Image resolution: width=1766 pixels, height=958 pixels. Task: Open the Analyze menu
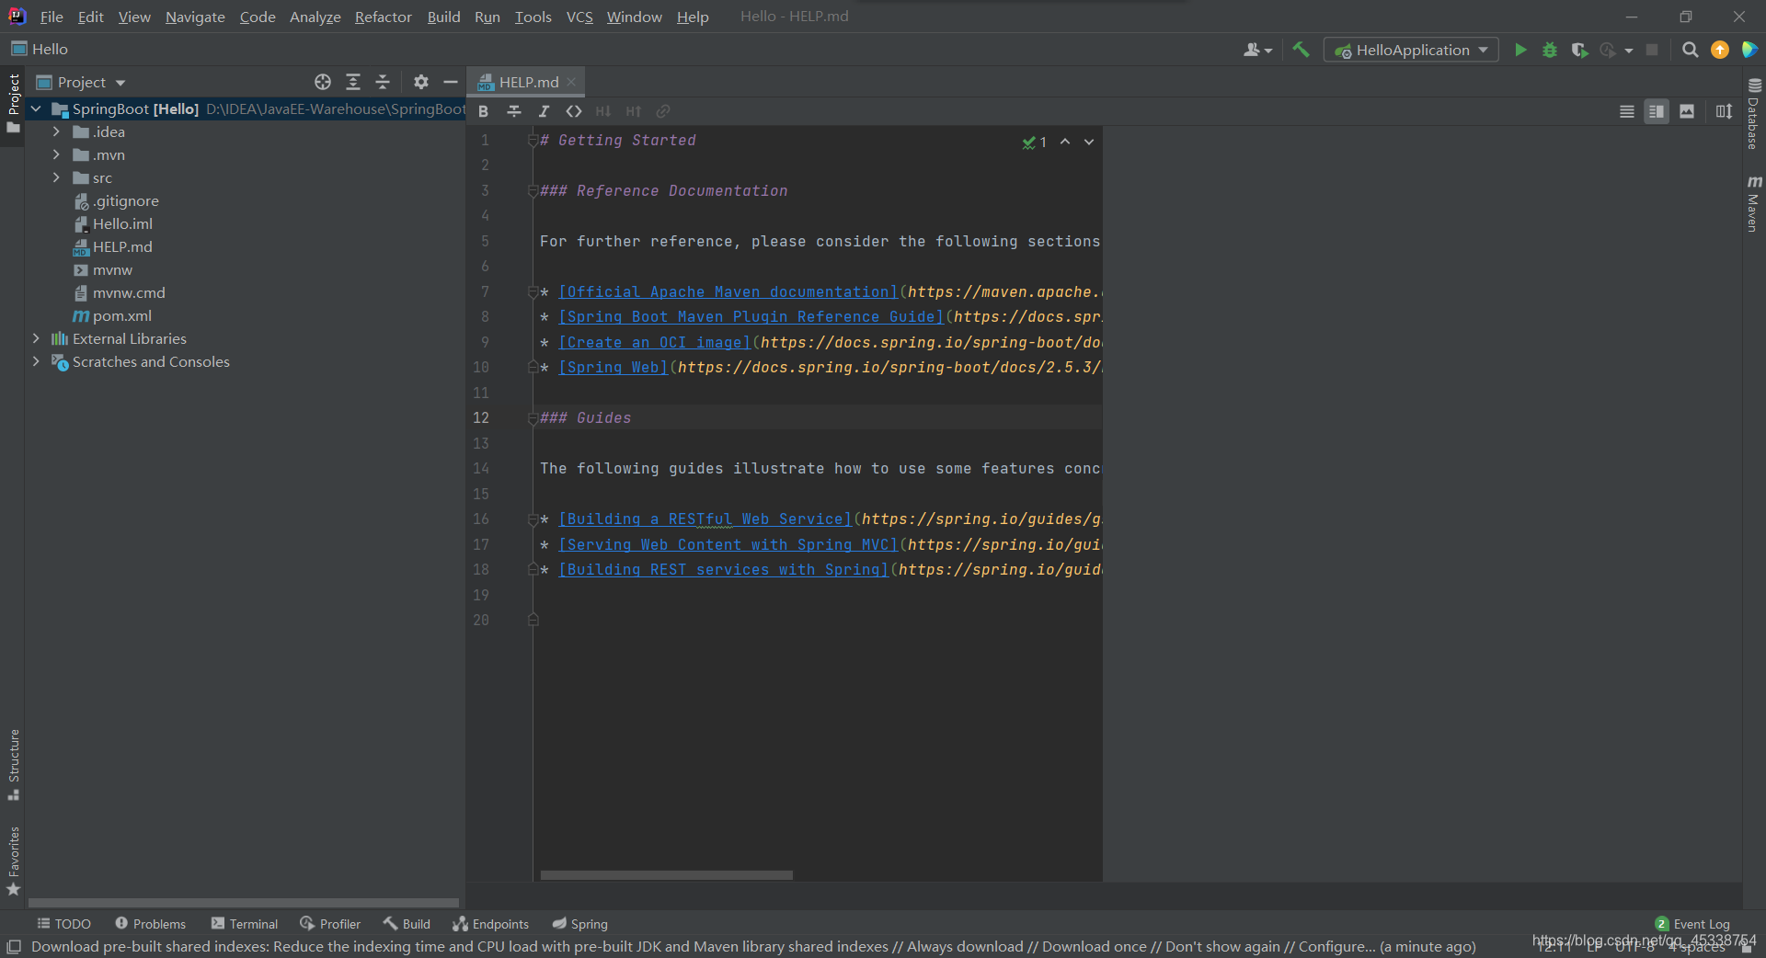[x=315, y=17]
